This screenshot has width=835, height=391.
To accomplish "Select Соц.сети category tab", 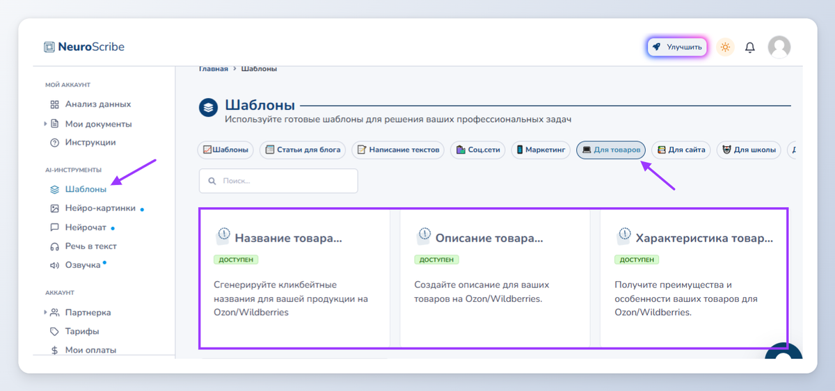I will pyautogui.click(x=479, y=150).
